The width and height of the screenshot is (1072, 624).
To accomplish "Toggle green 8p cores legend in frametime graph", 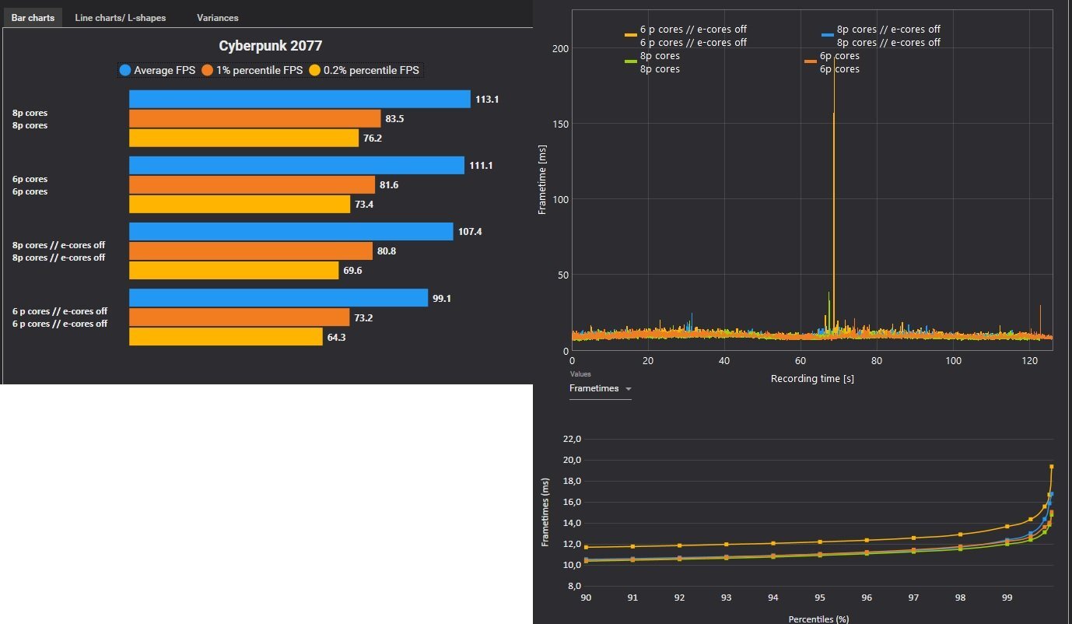I will point(652,62).
